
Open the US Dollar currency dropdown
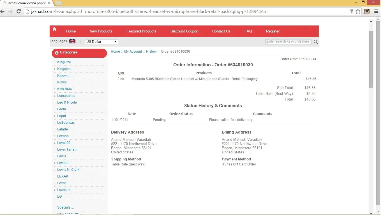pyautogui.click(x=101, y=42)
